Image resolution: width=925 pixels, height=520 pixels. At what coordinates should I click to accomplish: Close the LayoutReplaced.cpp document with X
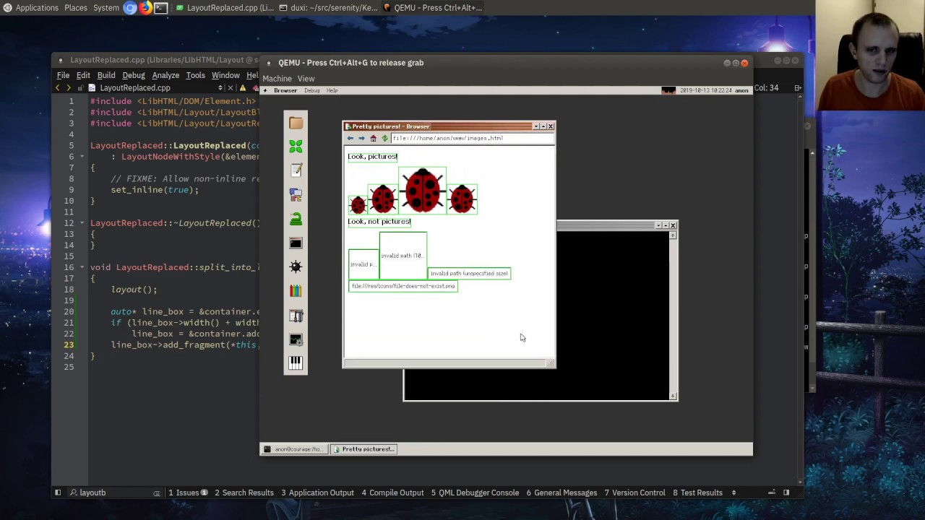coord(231,88)
